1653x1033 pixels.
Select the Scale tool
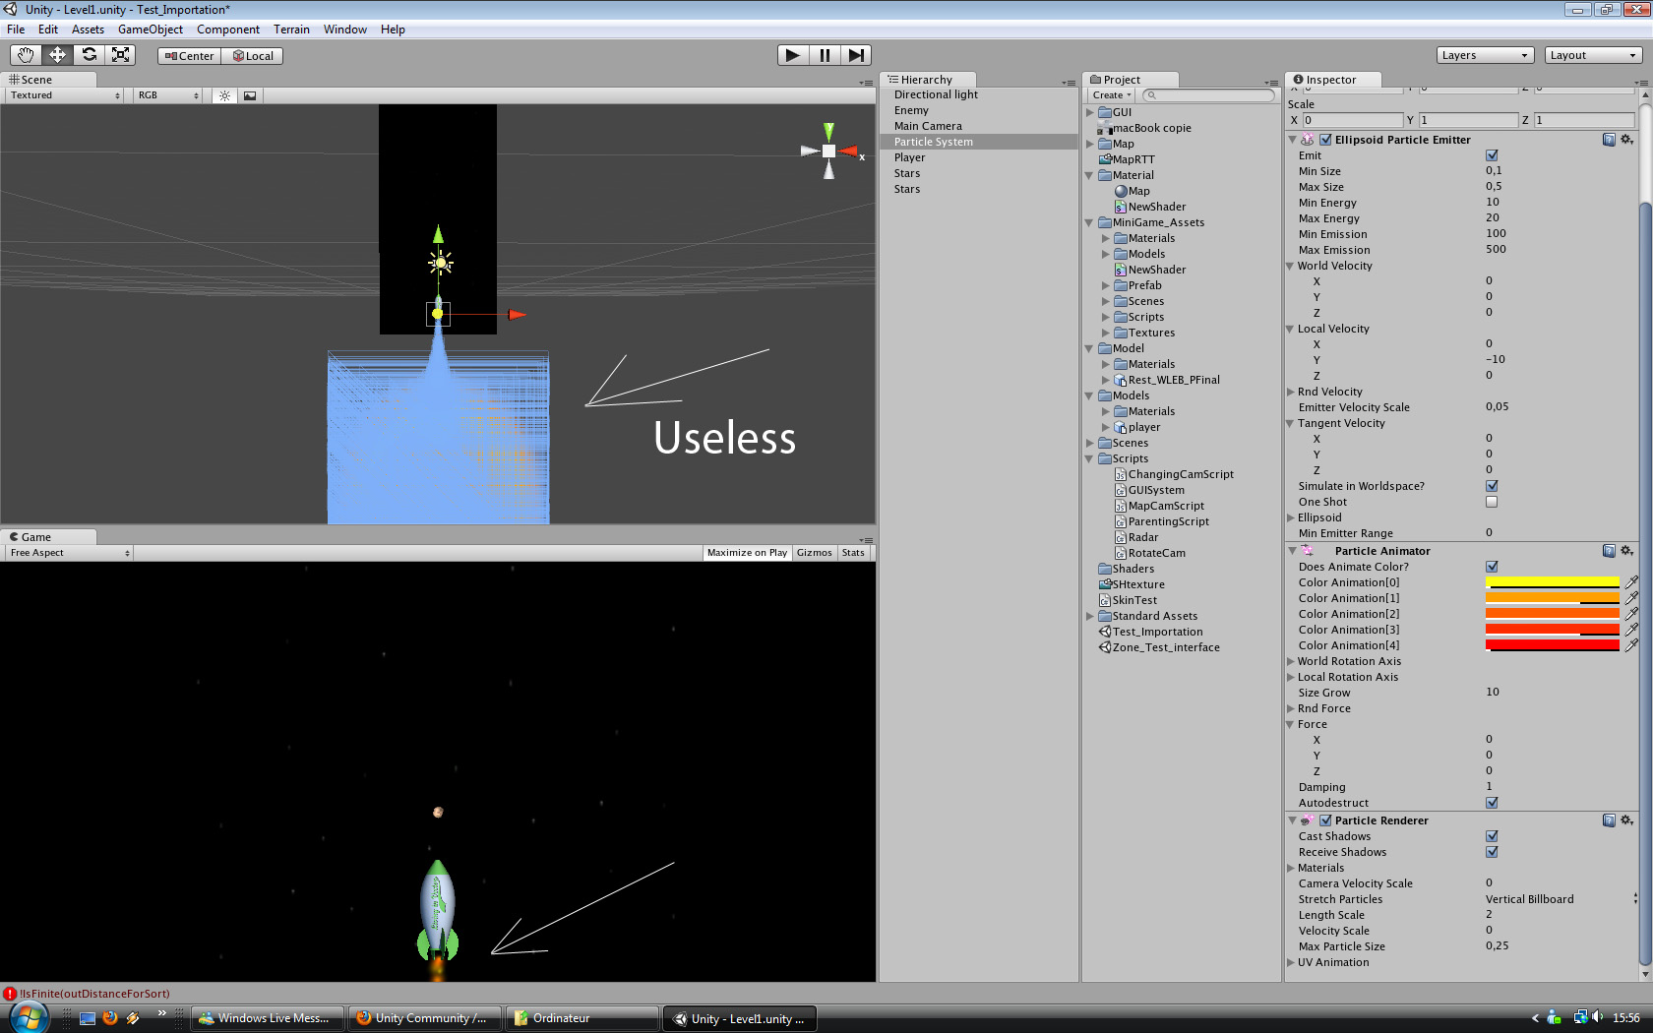(120, 55)
